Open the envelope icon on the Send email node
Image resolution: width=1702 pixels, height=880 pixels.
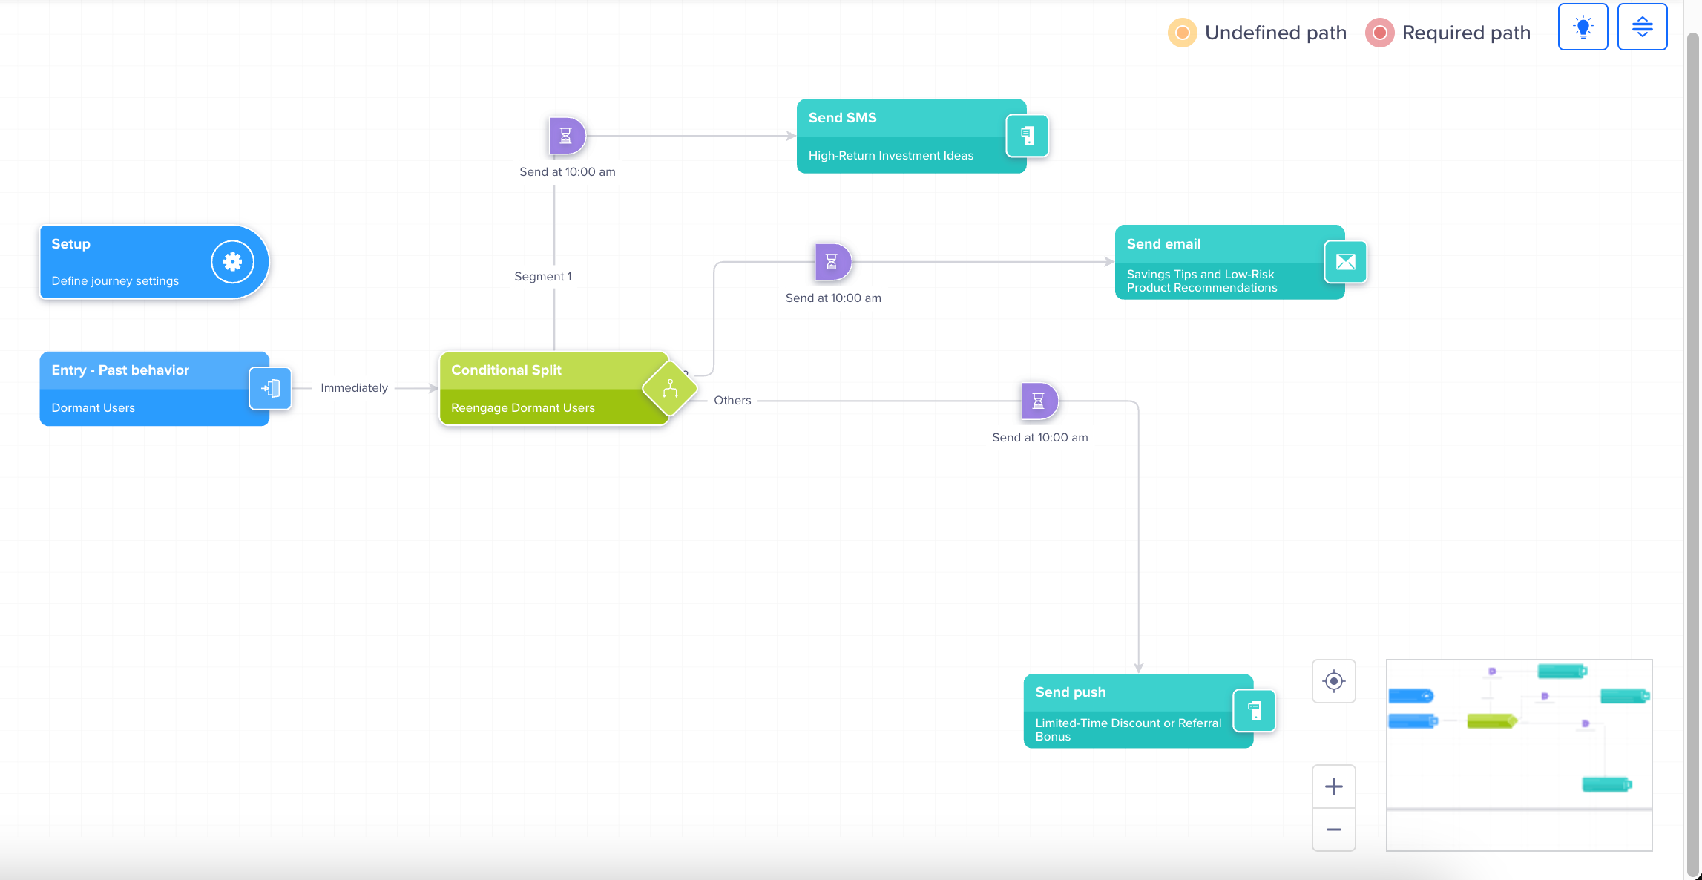coord(1345,261)
